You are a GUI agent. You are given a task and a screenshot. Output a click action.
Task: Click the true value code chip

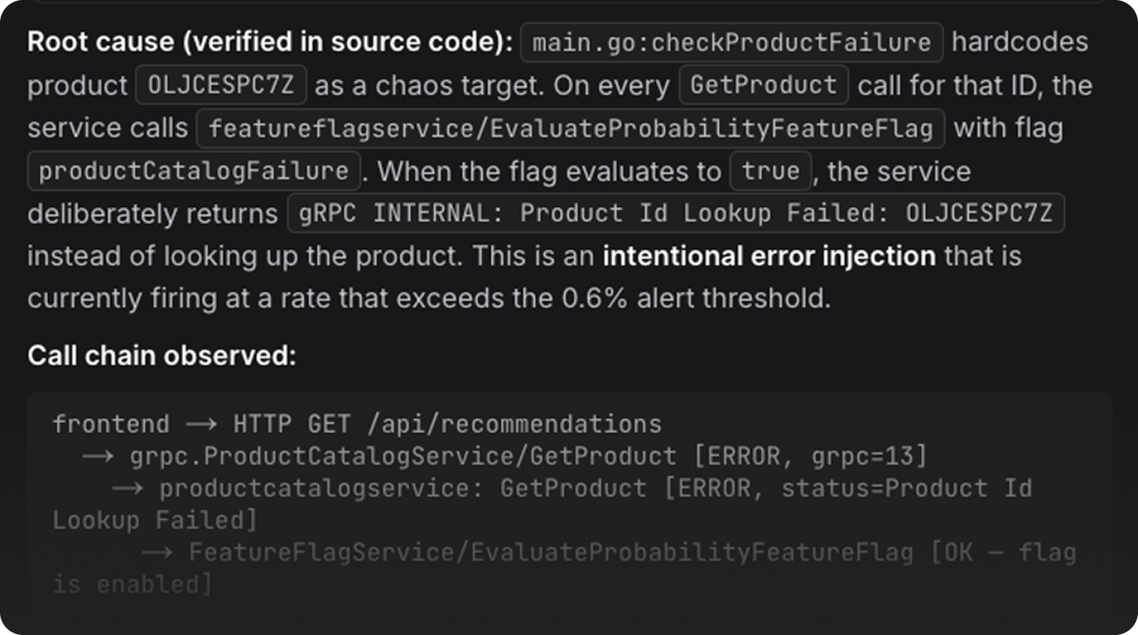click(x=771, y=171)
